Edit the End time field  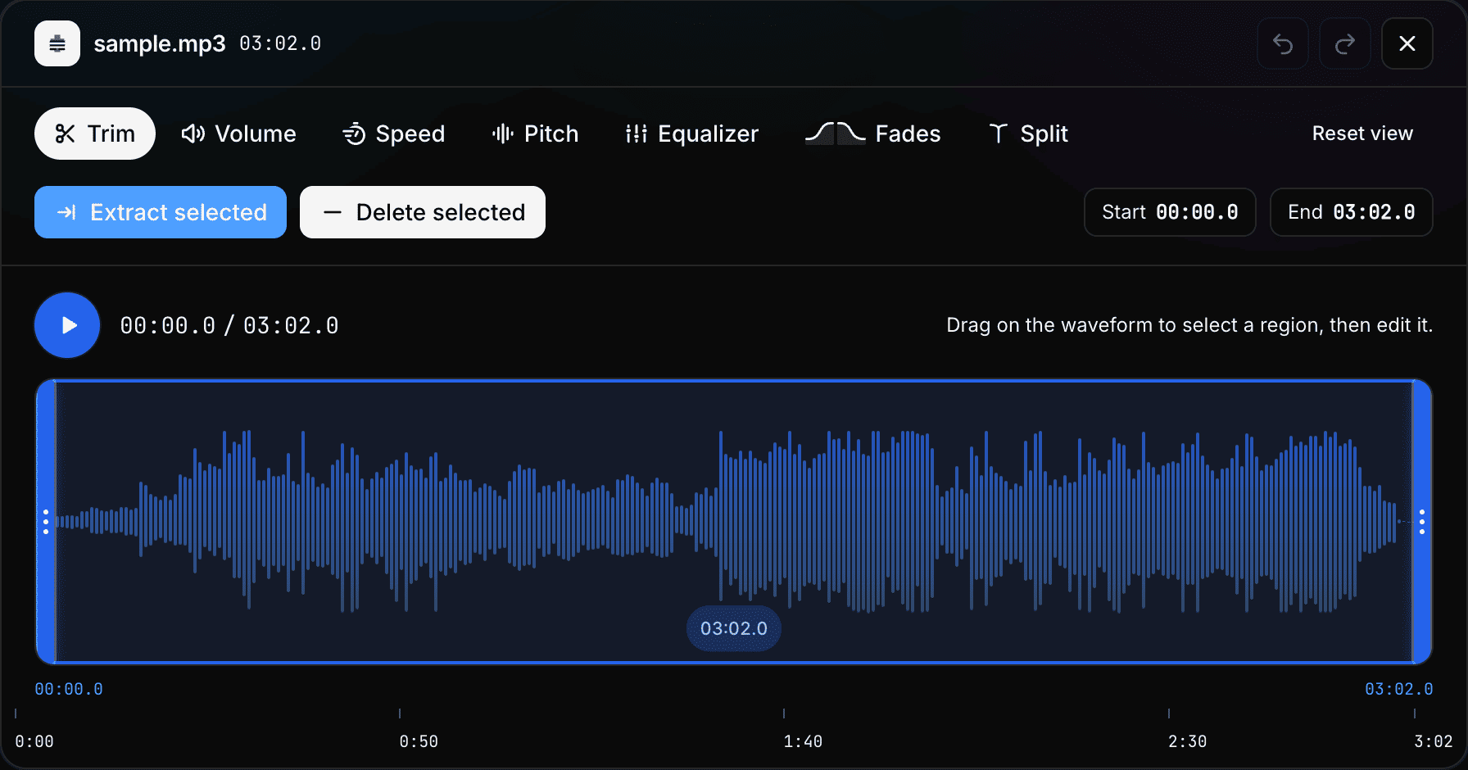(1352, 212)
